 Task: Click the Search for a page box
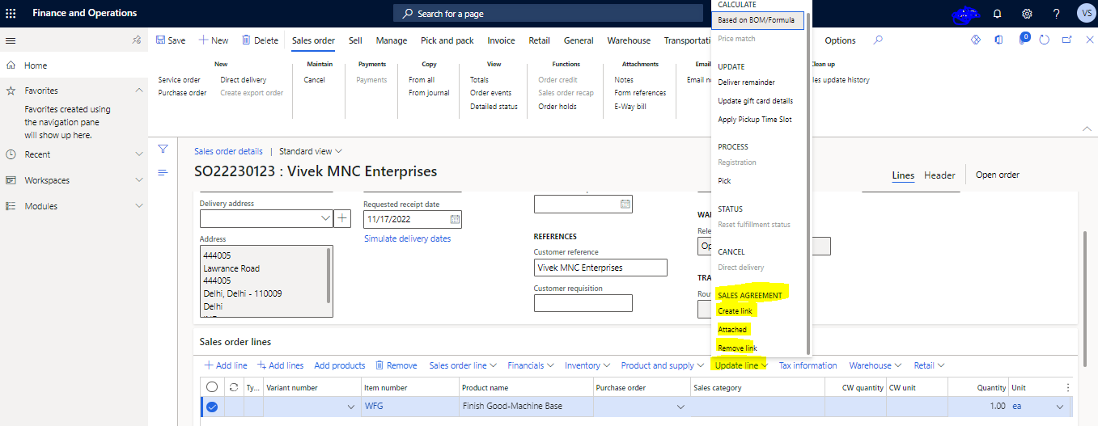click(x=548, y=14)
